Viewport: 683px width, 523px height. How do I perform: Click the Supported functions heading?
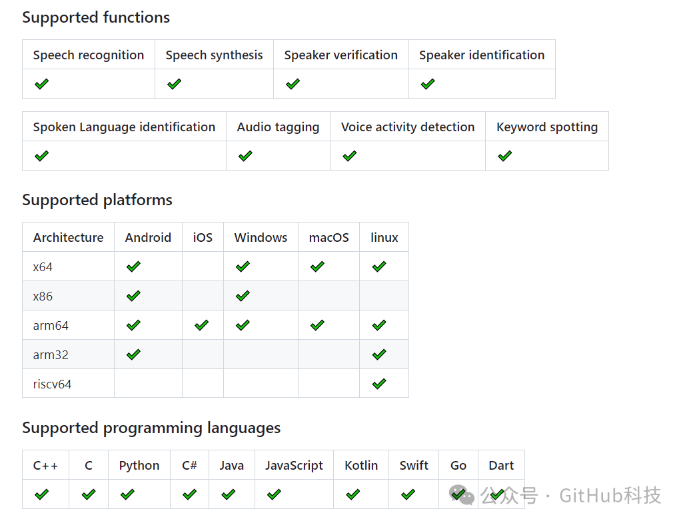point(96,17)
